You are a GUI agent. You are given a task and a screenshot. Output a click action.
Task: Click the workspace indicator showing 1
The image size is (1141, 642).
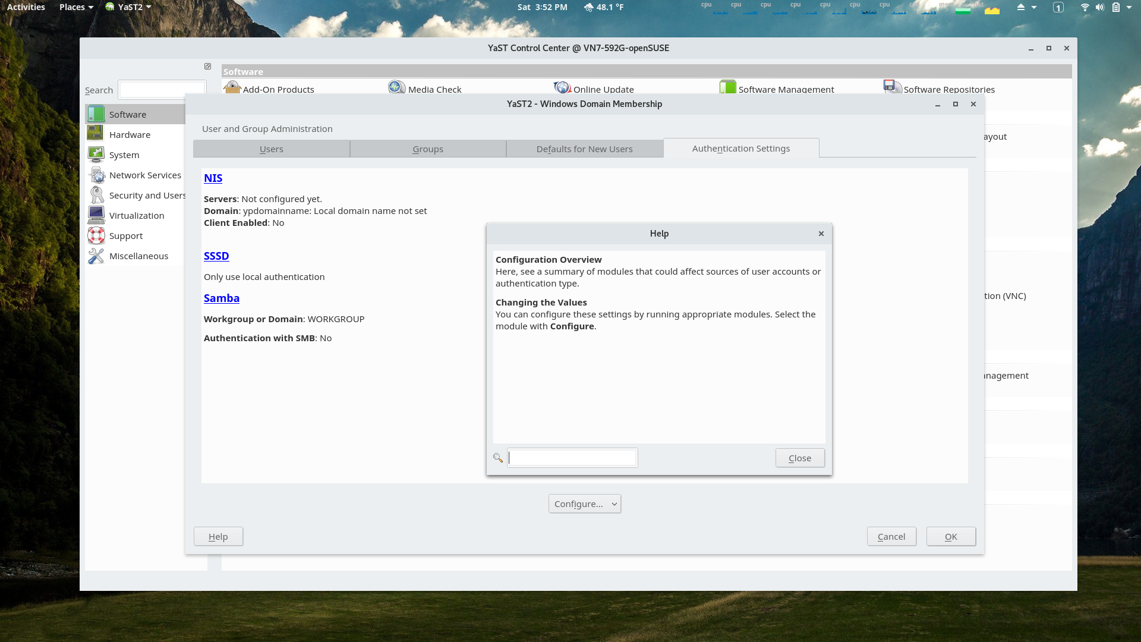[x=1058, y=7]
